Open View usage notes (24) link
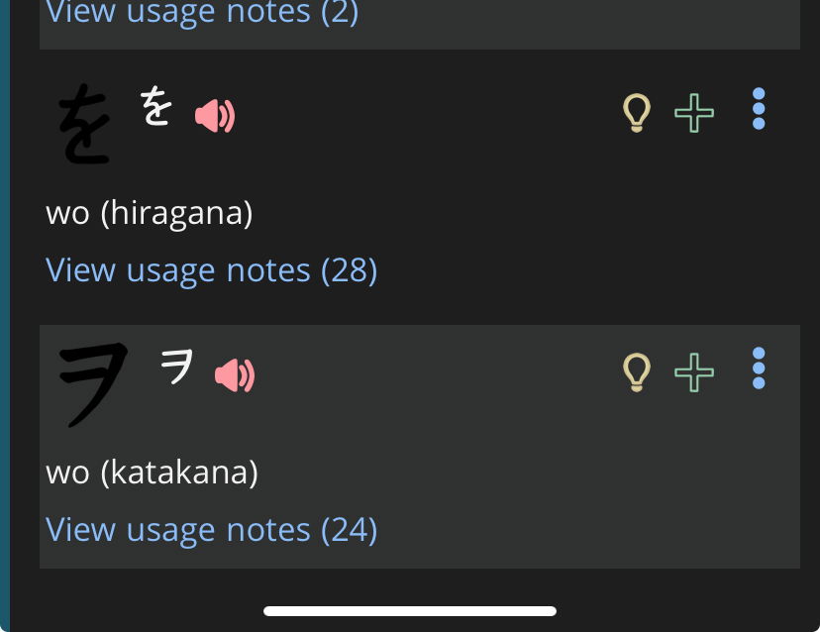Image resolution: width=820 pixels, height=632 pixels. pos(212,530)
